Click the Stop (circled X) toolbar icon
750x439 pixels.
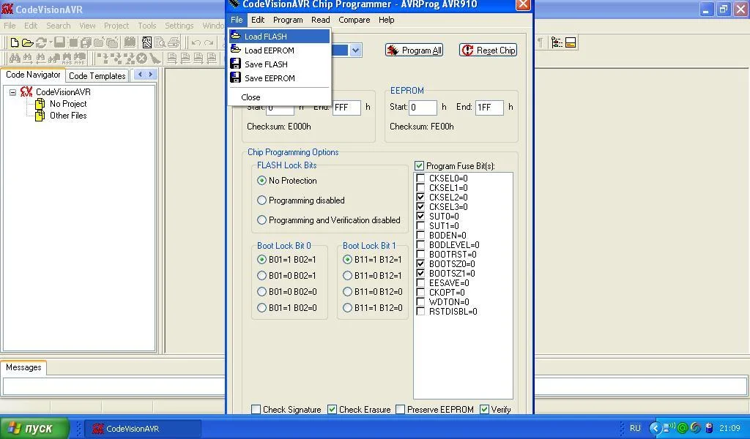(141, 59)
